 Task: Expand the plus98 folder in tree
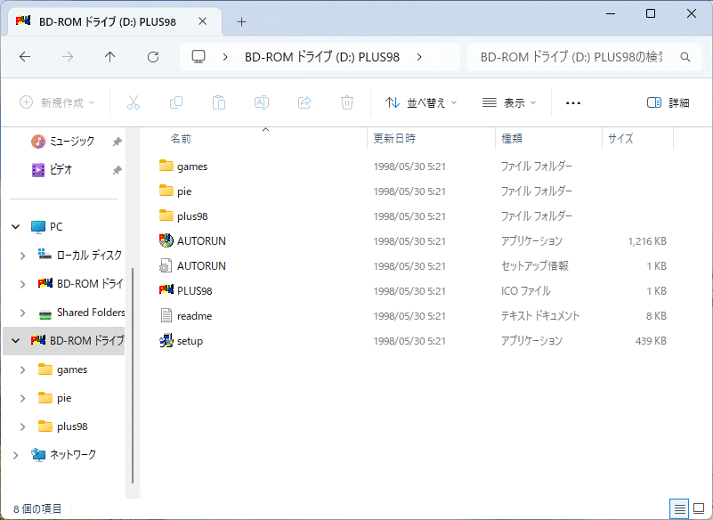point(23,427)
